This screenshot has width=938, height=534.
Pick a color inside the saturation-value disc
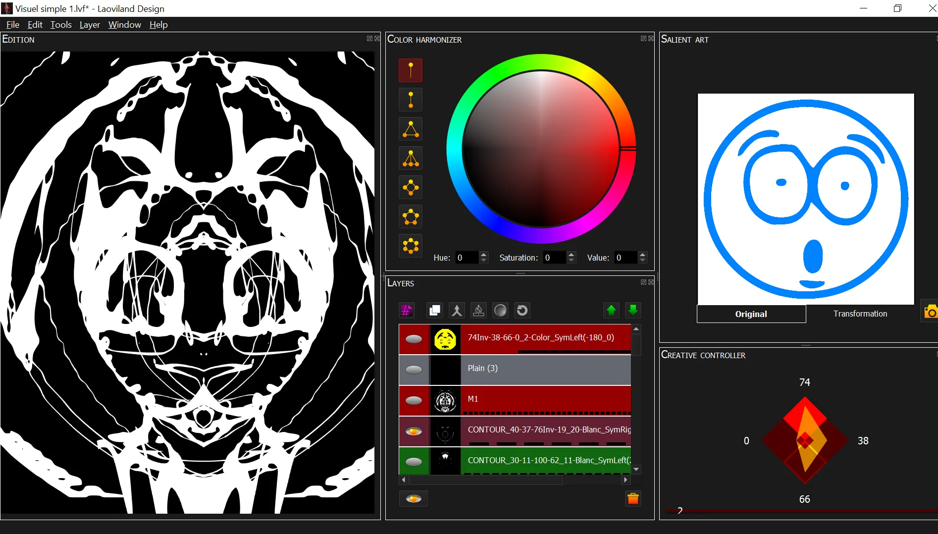(541, 149)
